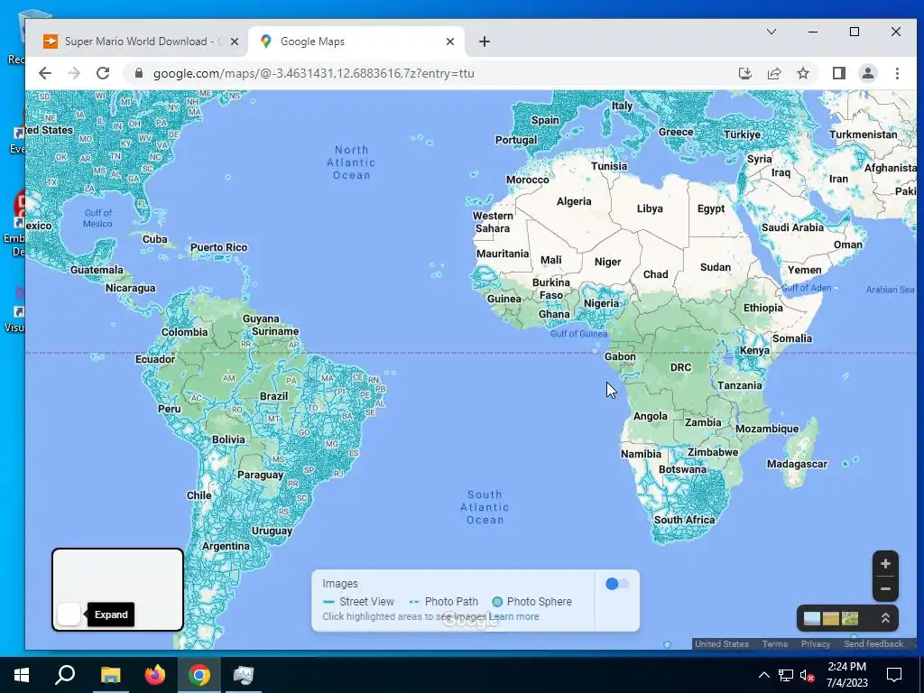Click the Send feedback link
The image size is (924, 693).
[x=873, y=643]
